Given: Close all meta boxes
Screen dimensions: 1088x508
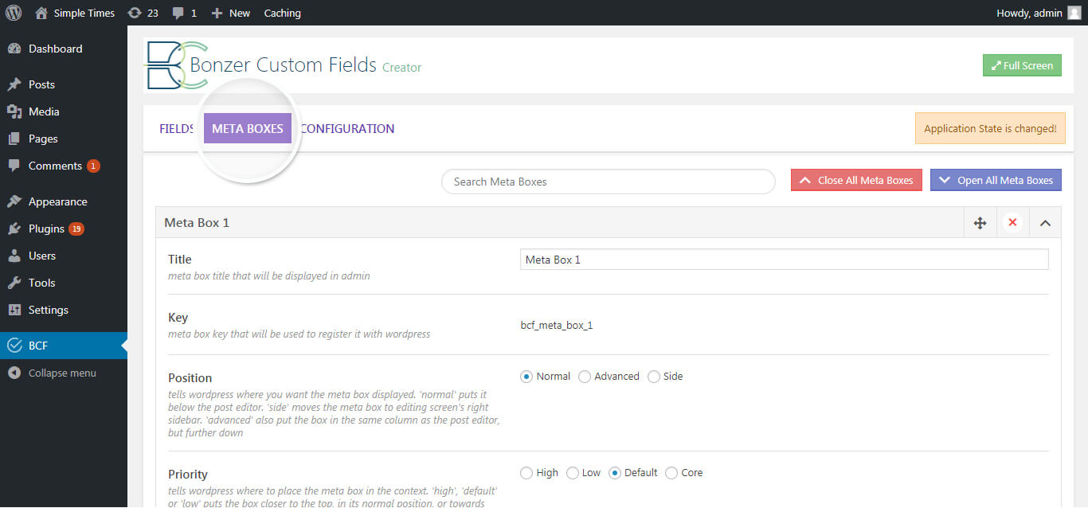Looking at the screenshot, I should (856, 180).
